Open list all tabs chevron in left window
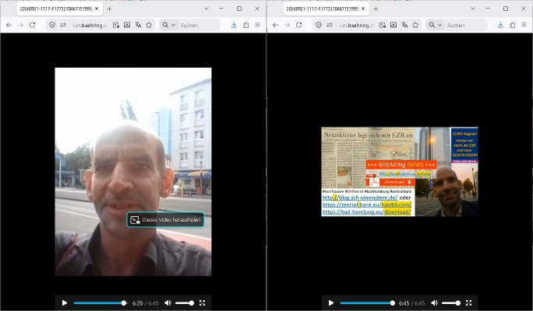Viewport: 533px width, 311px height. [206, 9]
